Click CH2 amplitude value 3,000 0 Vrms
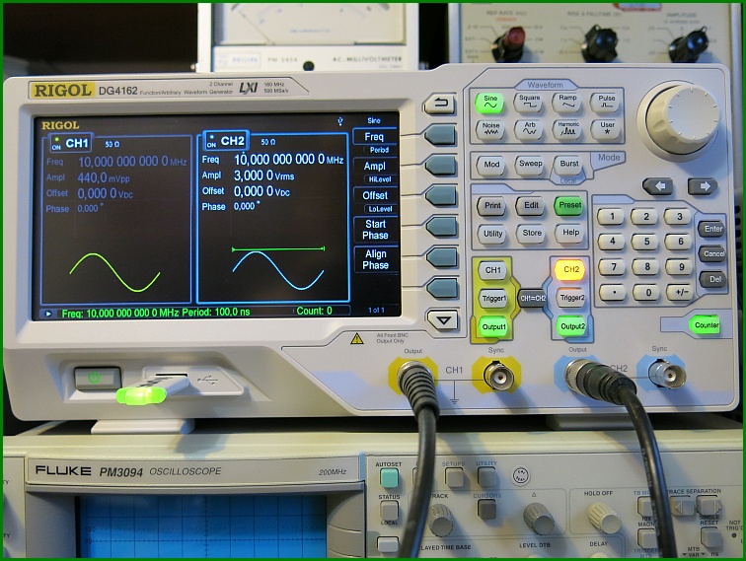The image size is (746, 561). click(x=263, y=175)
